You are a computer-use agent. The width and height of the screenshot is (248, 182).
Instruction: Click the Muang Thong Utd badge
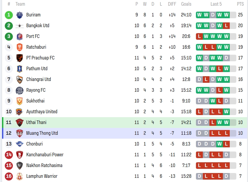(20, 133)
